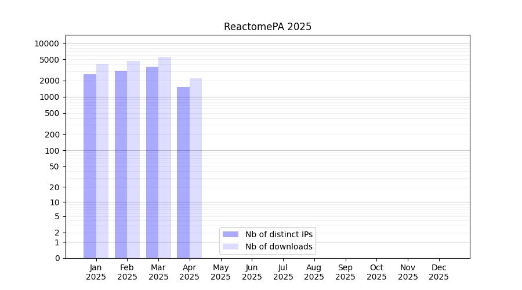Pick the Mar 2025 downloads bar

[165, 157]
